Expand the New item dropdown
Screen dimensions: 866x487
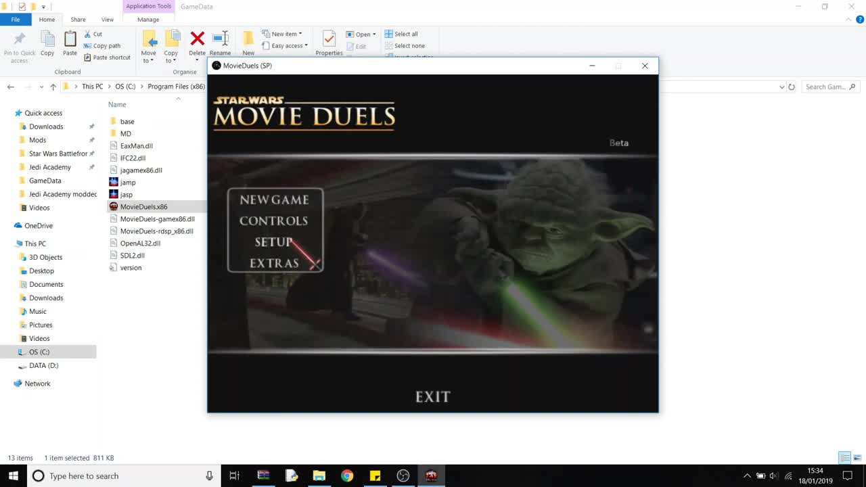point(284,33)
